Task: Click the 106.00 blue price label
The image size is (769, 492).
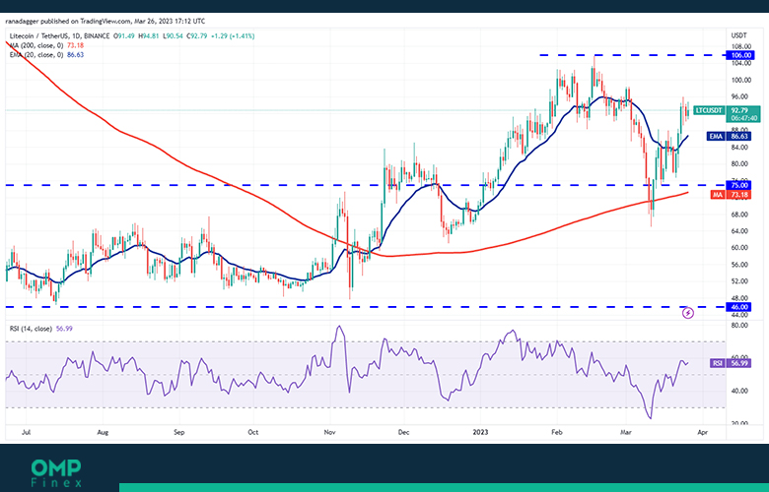Action: (x=740, y=55)
